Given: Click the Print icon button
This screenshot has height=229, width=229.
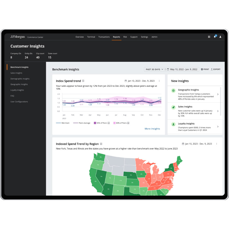Looking at the screenshot, I should pyautogui.click(x=205, y=69).
